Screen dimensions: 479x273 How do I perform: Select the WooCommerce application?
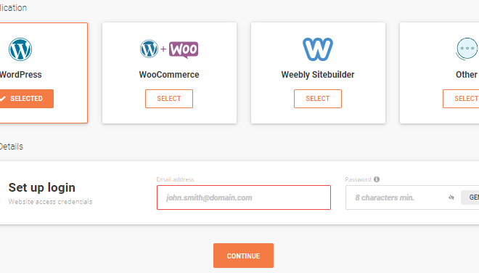169,99
